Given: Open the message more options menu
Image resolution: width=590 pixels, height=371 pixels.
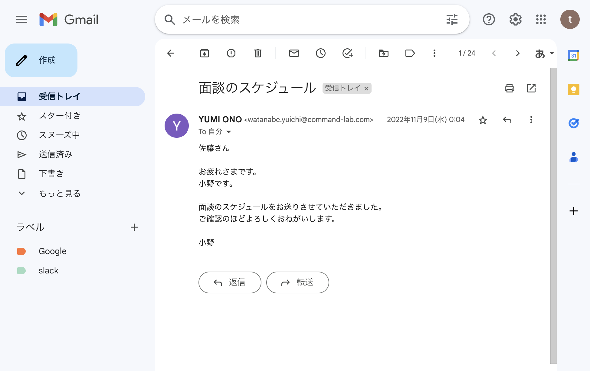Looking at the screenshot, I should click(531, 120).
